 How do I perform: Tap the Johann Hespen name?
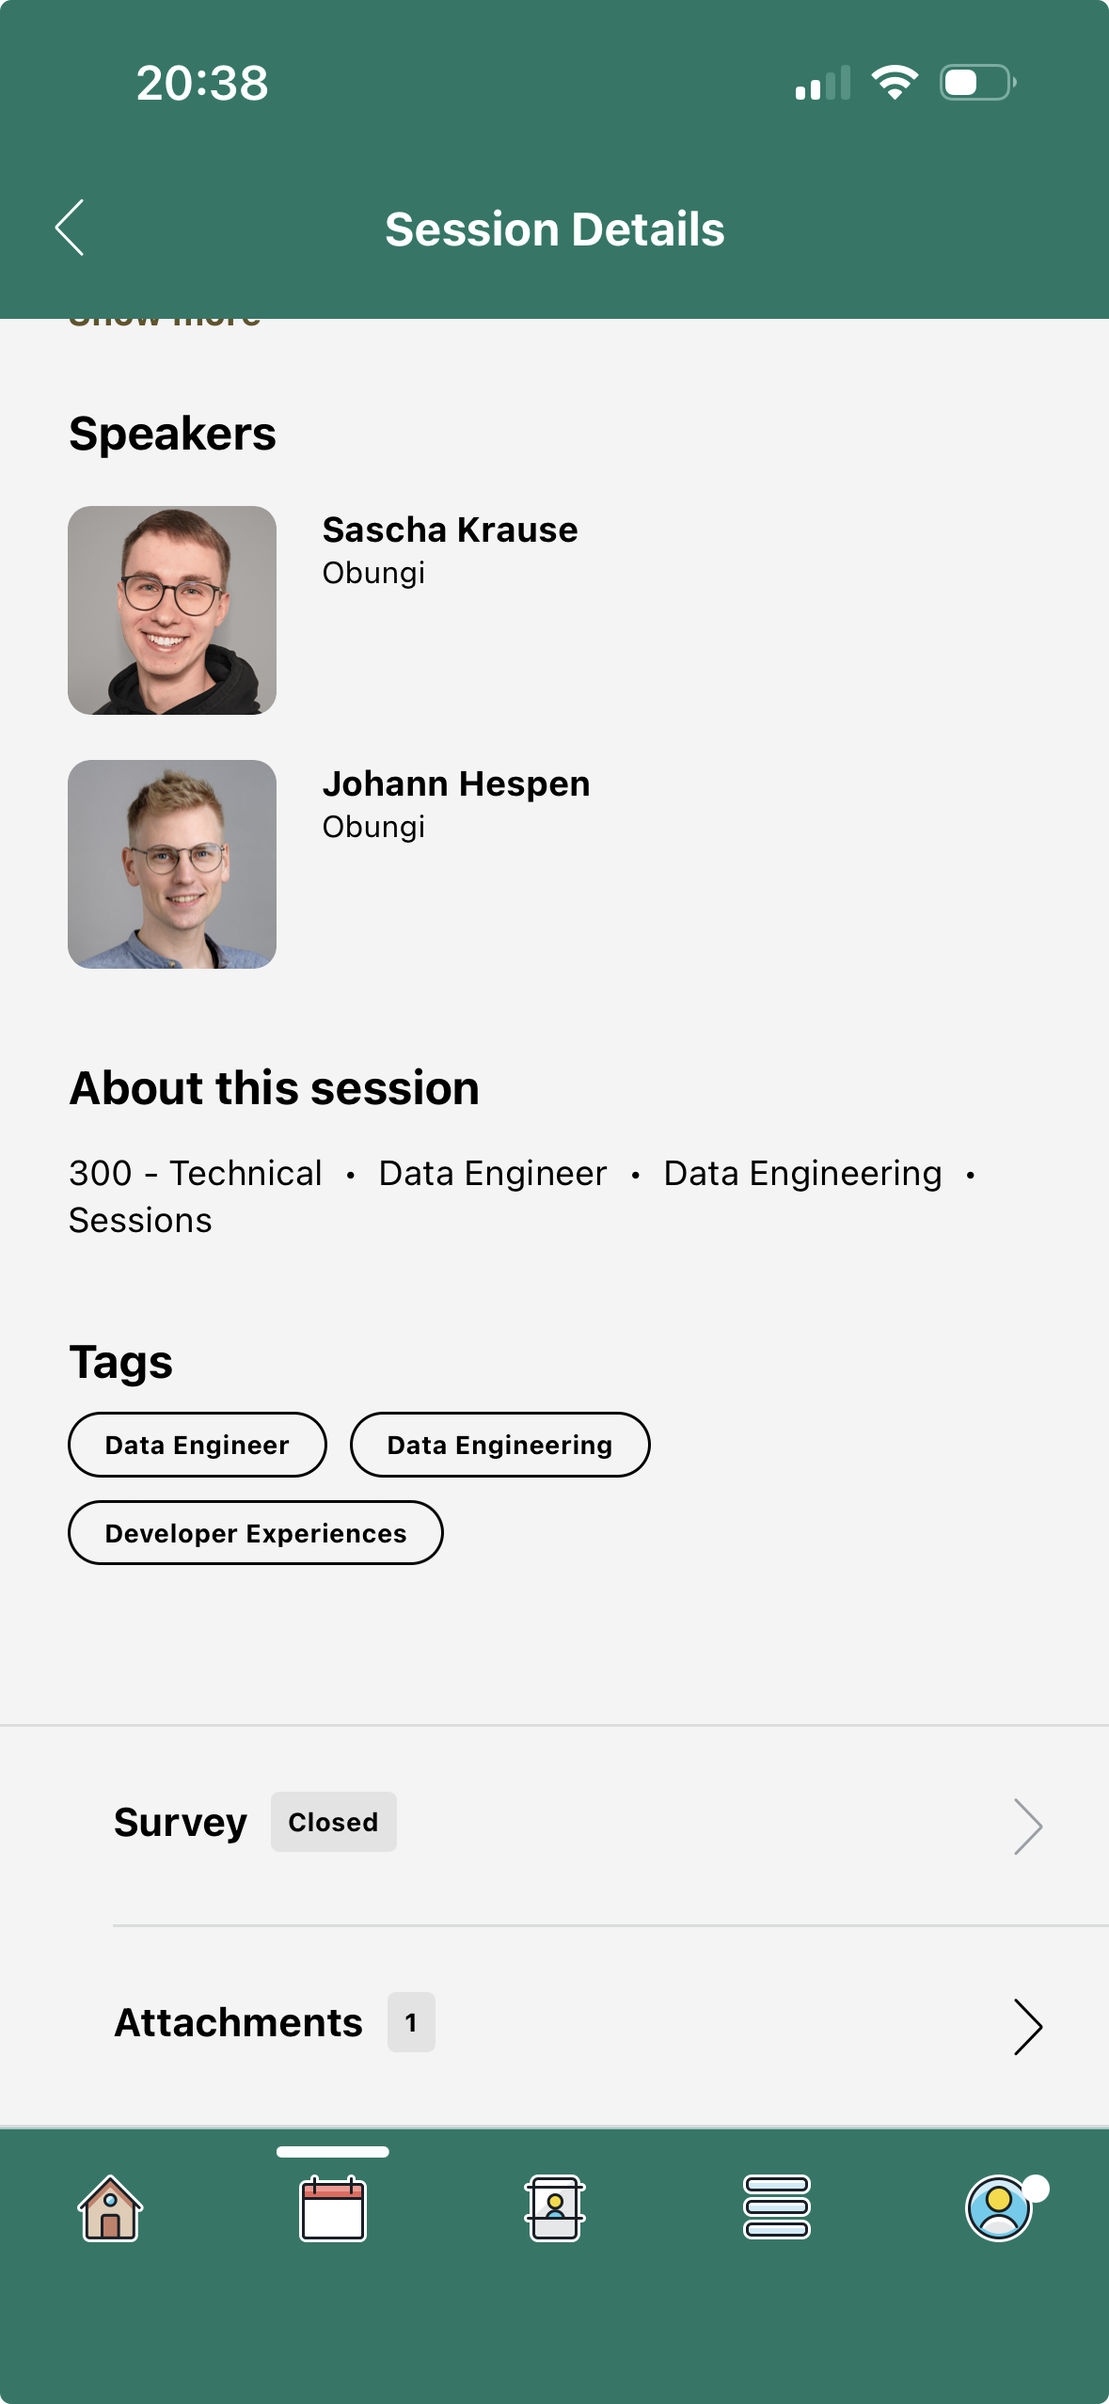point(456,784)
